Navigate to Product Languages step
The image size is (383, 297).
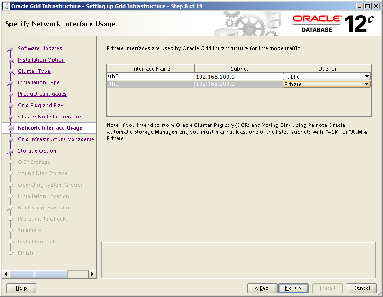42,94
